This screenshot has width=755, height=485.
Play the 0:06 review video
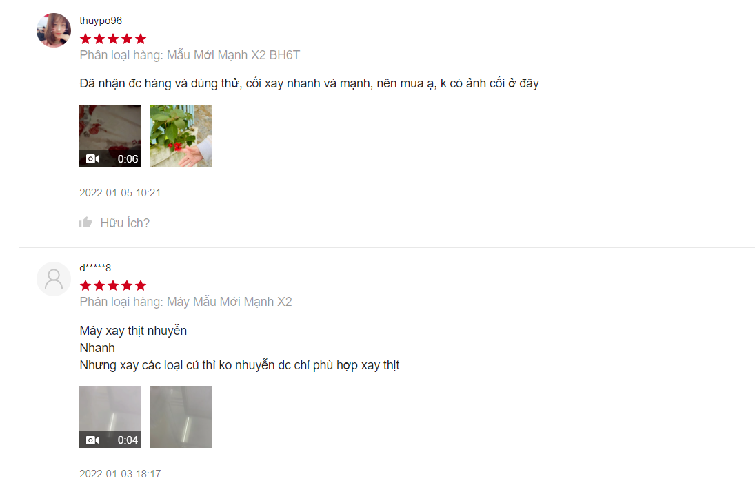(x=110, y=136)
